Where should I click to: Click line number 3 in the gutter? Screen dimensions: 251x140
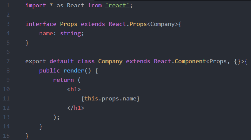coord(8,24)
